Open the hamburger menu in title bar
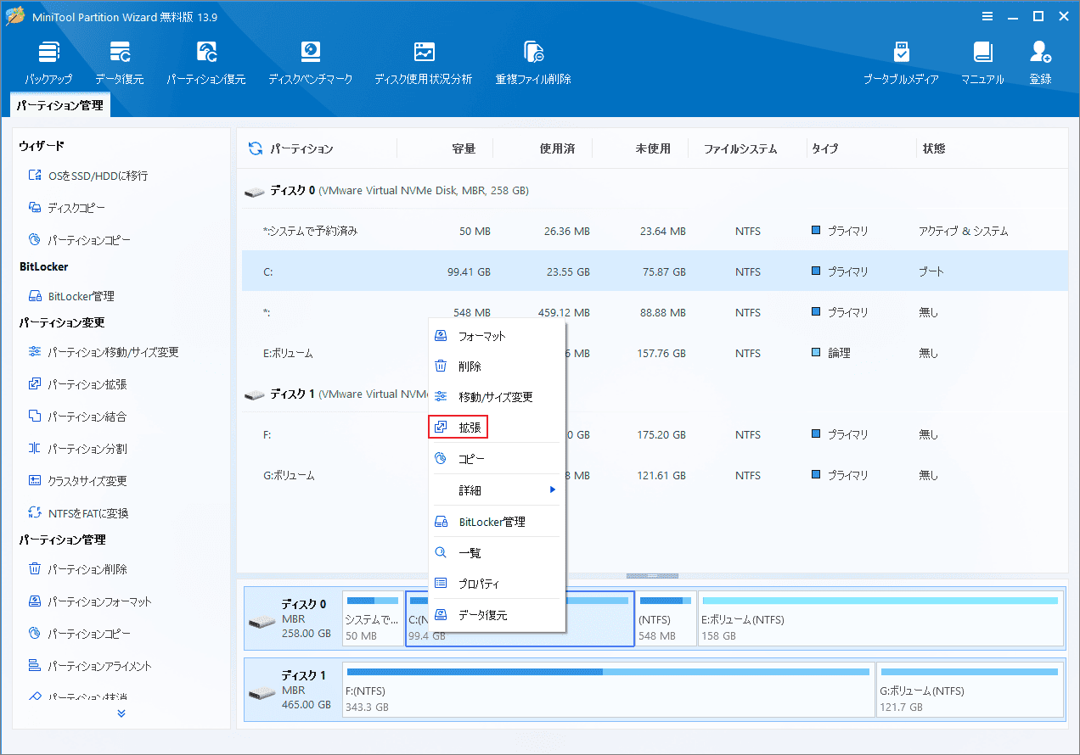The image size is (1080, 755). pyautogui.click(x=987, y=16)
